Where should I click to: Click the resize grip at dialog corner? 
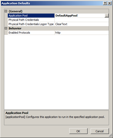pyautogui.click(x=110, y=135)
